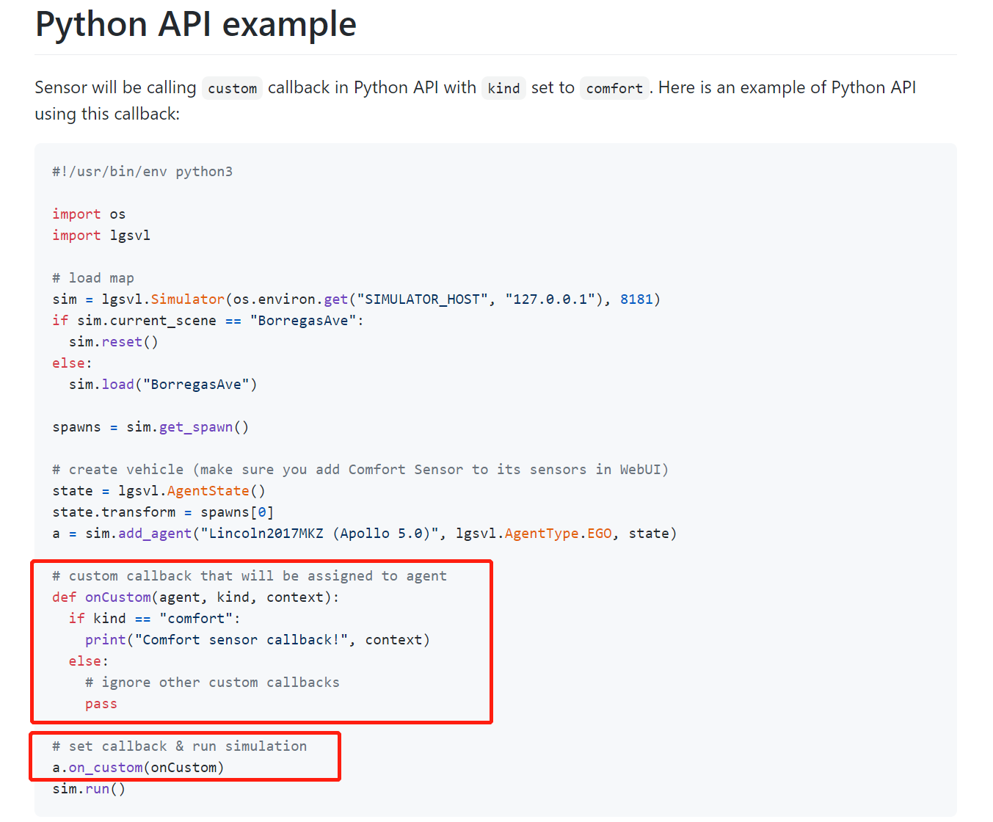Click the add_agent method in code
This screenshot has width=993, height=822.
154,533
